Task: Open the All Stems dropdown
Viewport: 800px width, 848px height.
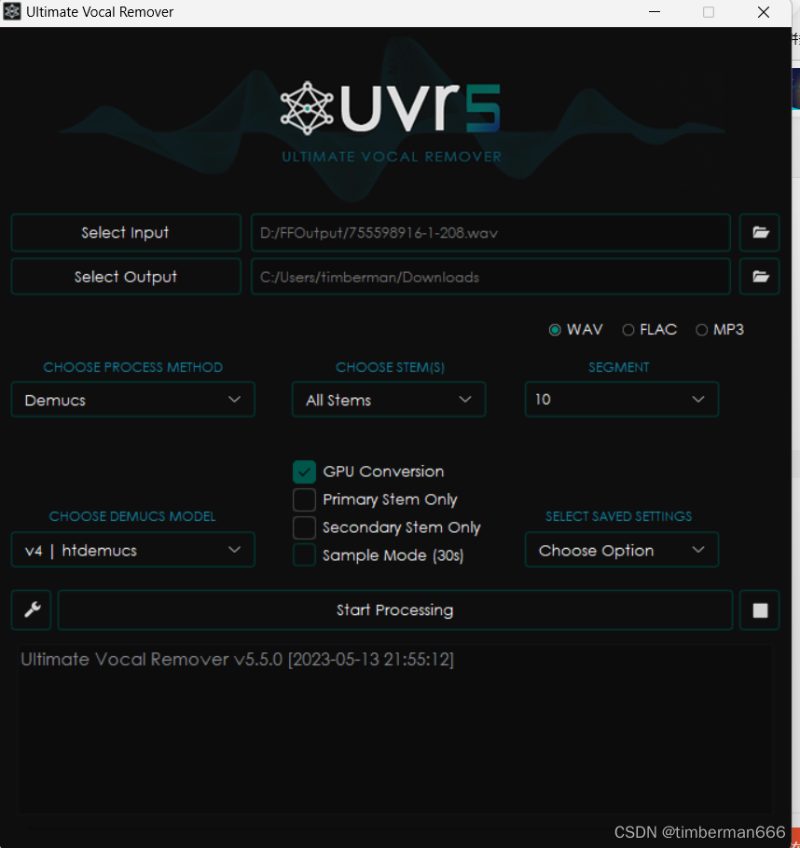Action: (x=389, y=400)
